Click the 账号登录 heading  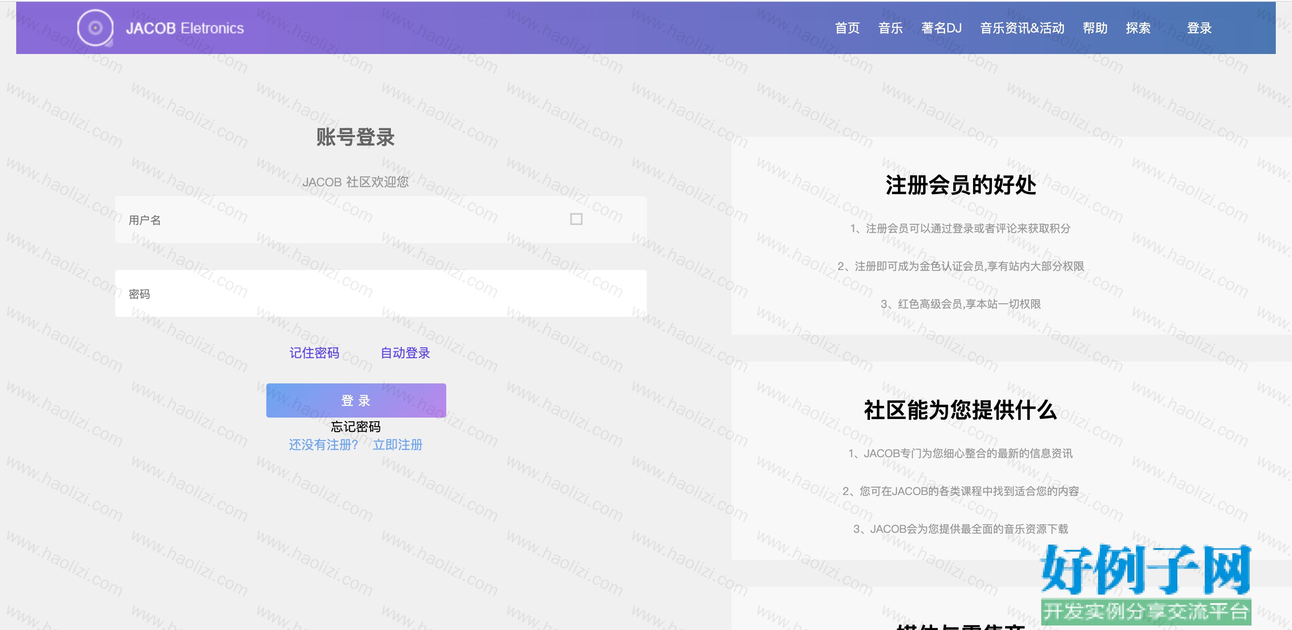coord(355,137)
